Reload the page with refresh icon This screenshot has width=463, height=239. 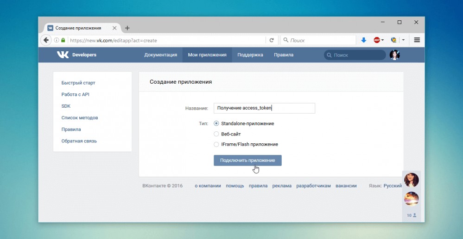point(272,40)
